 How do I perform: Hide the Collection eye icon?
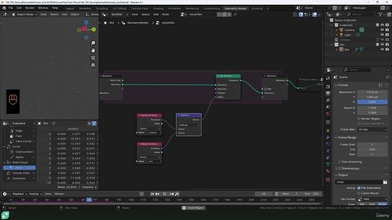tap(382, 25)
